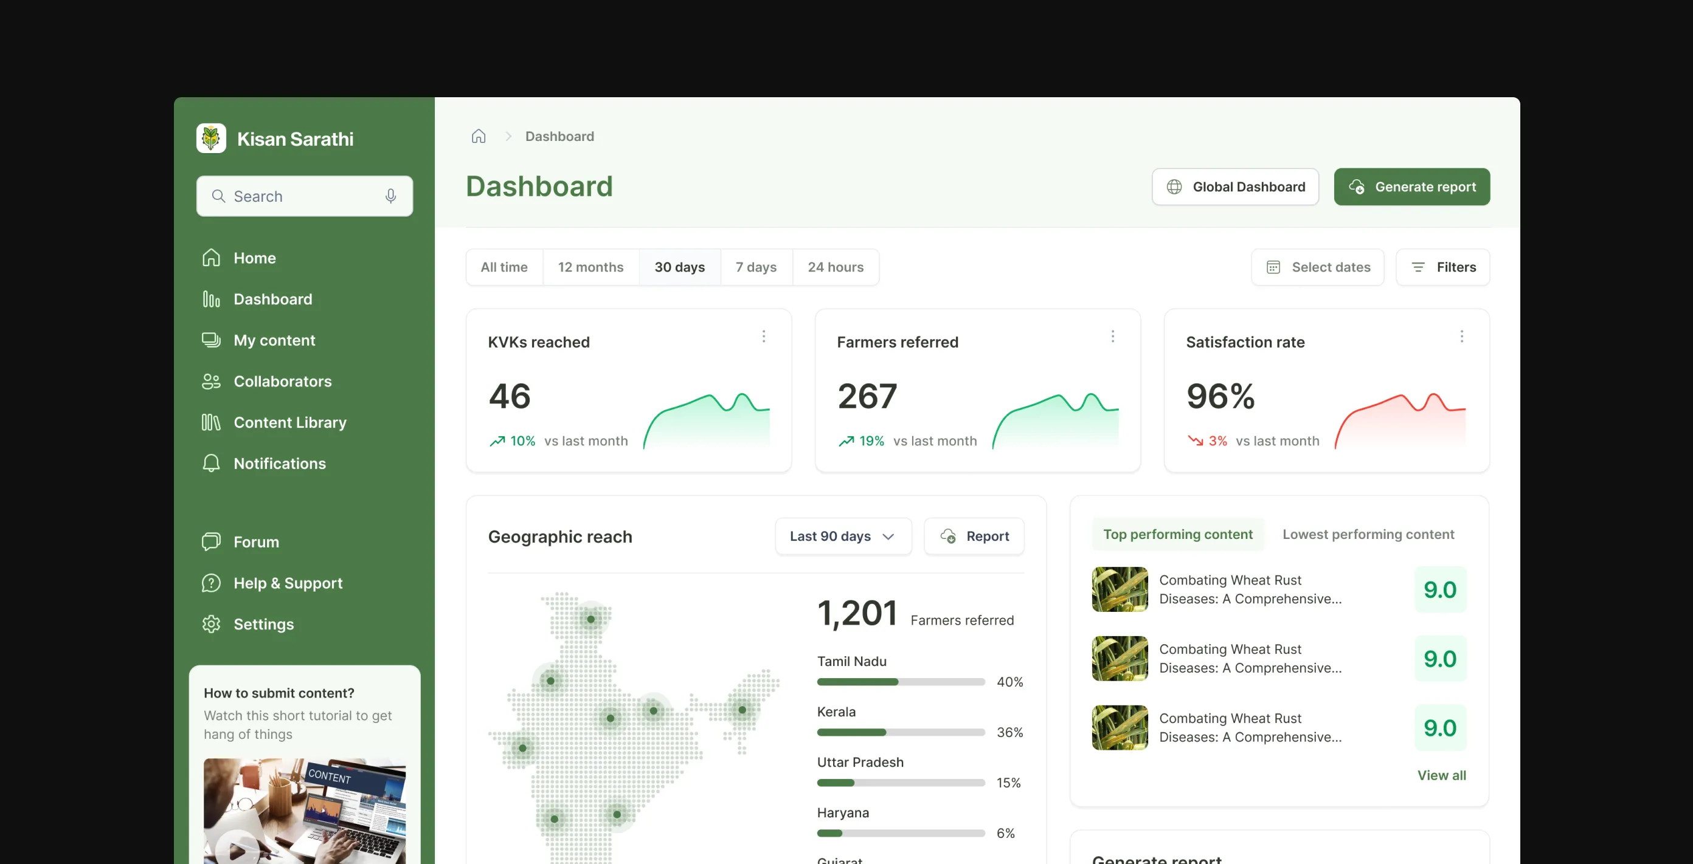
Task: Click the 'Geographic reach' heading
Action: point(560,537)
